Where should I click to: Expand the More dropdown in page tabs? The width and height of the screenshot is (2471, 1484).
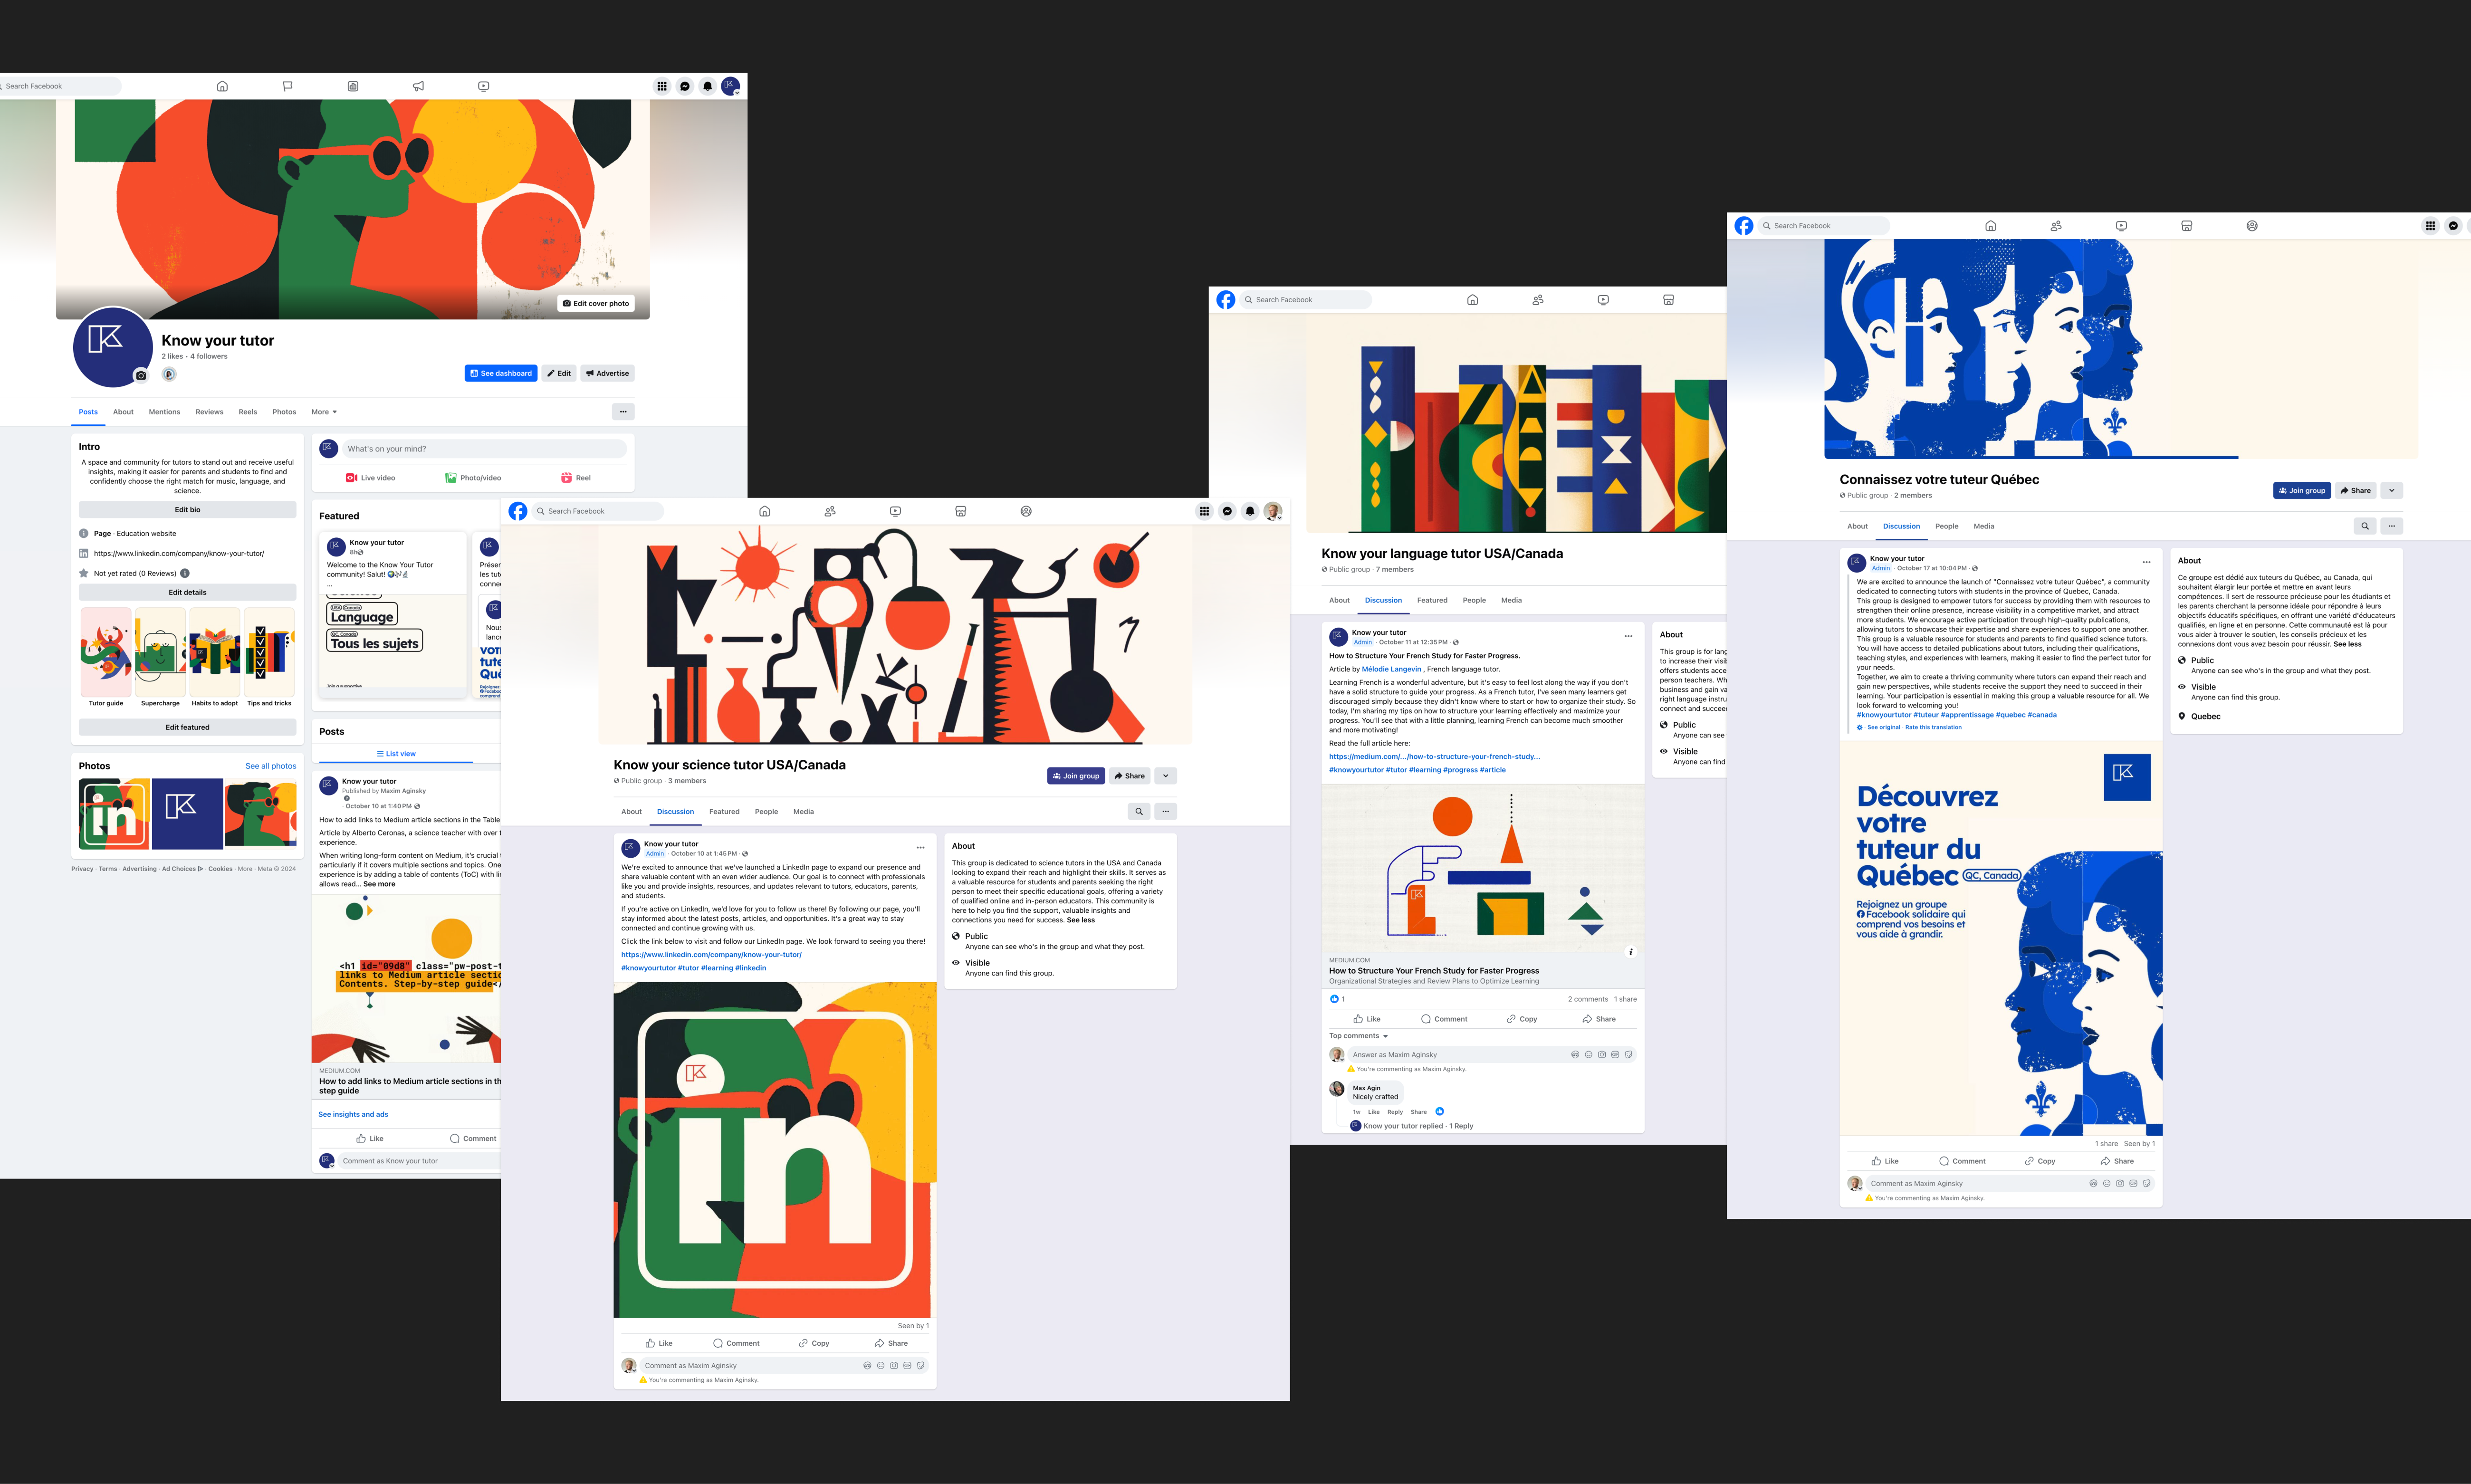[x=324, y=412]
